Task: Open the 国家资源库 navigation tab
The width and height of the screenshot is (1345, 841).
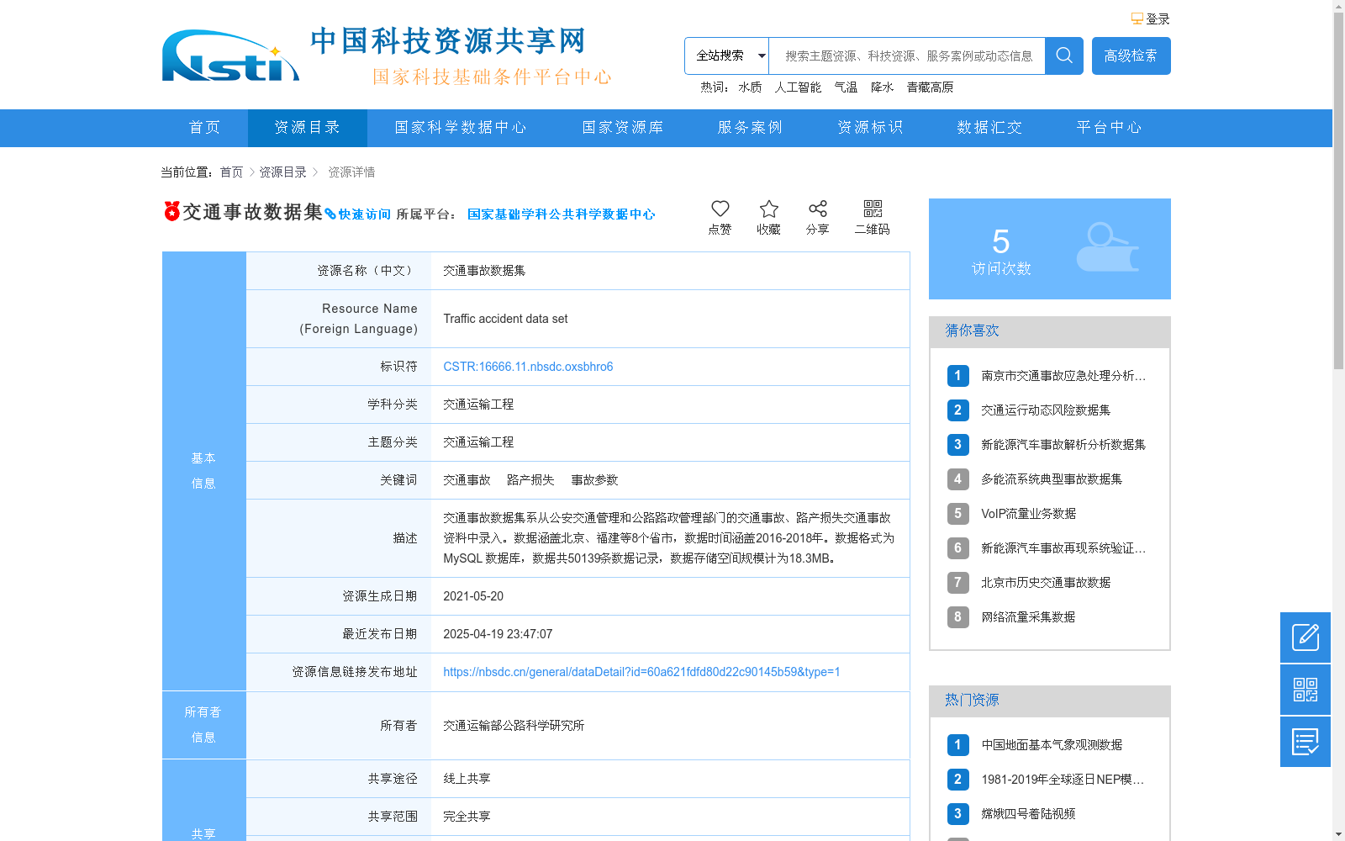Action: coord(623,128)
